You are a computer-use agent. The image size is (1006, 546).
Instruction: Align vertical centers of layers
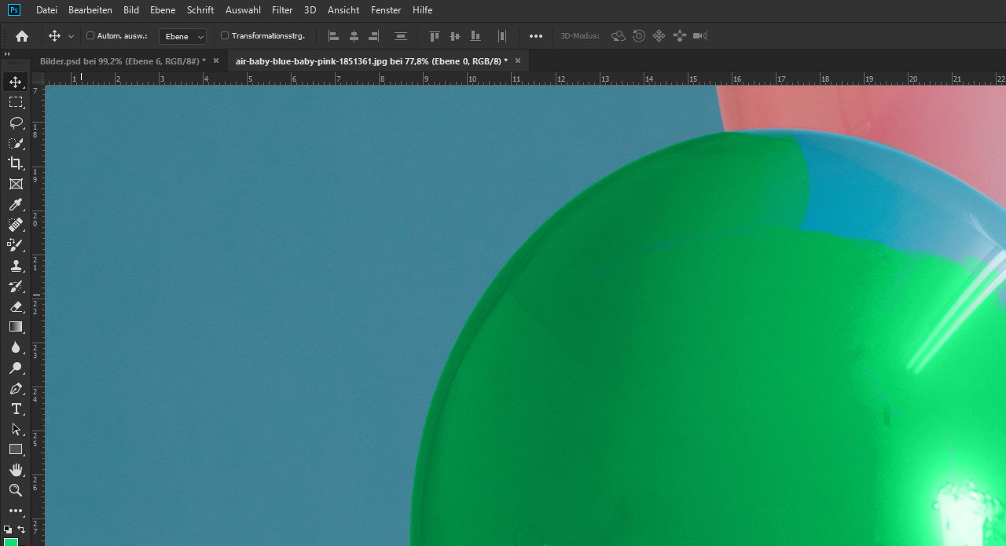[x=454, y=35]
